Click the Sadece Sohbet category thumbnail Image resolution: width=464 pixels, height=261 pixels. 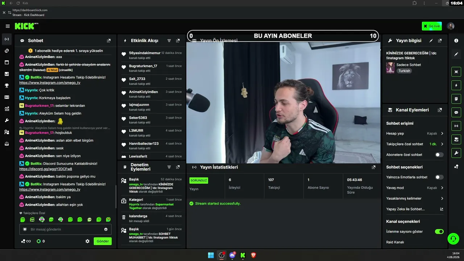click(x=390, y=67)
